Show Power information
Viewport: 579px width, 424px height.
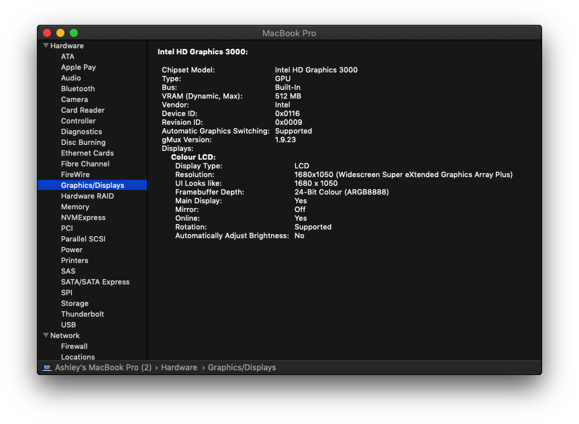click(72, 250)
